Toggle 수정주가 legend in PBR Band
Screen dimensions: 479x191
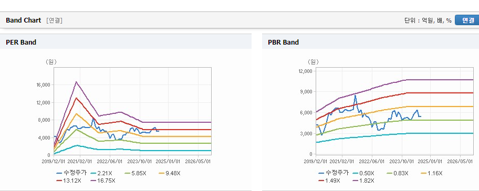click(334, 173)
